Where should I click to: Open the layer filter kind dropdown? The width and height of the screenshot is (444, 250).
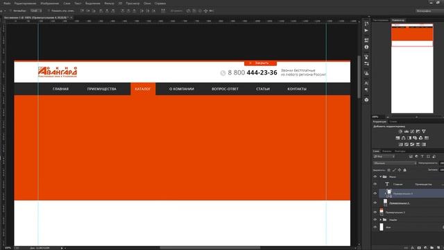[x=384, y=156]
